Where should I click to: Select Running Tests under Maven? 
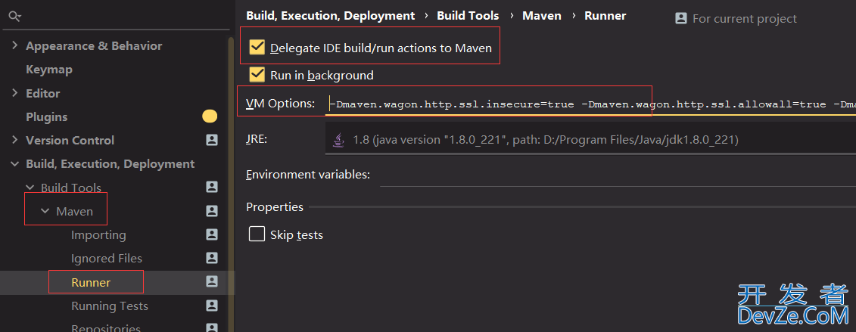coord(109,306)
